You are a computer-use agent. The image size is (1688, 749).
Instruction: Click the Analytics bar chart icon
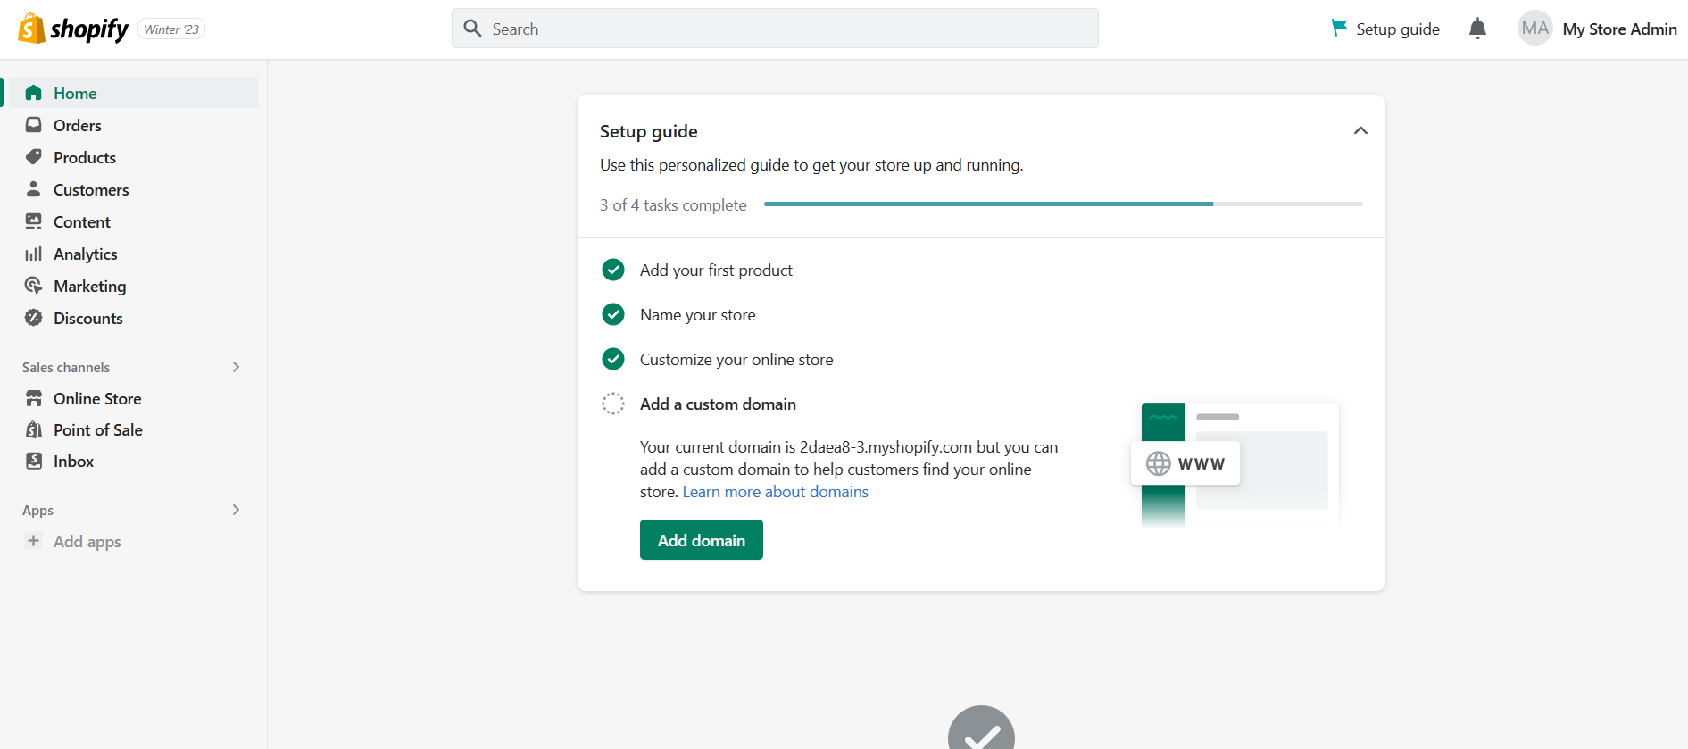(34, 254)
